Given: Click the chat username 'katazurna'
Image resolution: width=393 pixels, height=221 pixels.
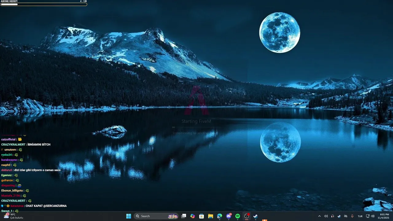Looking at the screenshot, I should 17,206.
